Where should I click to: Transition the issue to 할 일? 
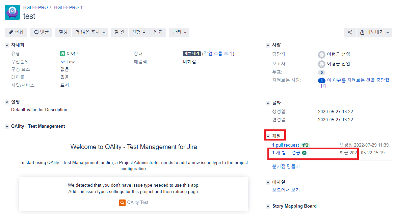120,32
